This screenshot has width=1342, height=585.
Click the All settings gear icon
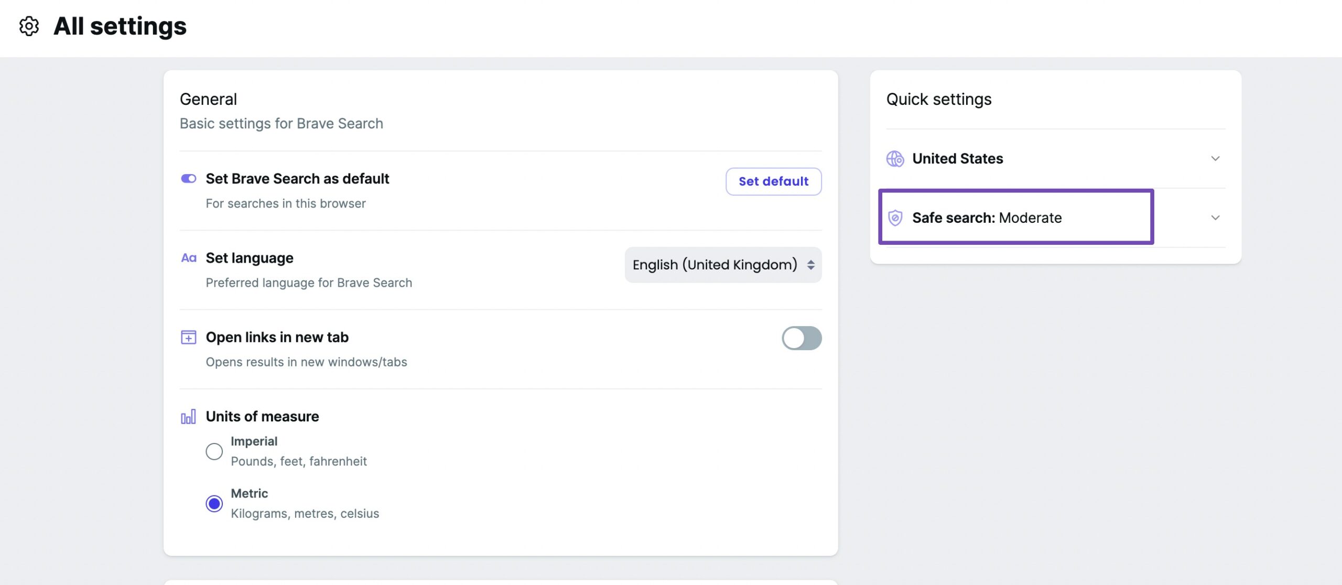click(x=29, y=26)
